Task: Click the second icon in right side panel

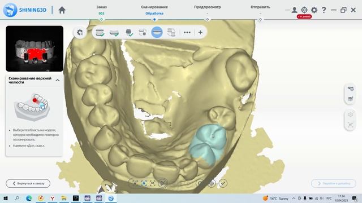Action: 350,99
